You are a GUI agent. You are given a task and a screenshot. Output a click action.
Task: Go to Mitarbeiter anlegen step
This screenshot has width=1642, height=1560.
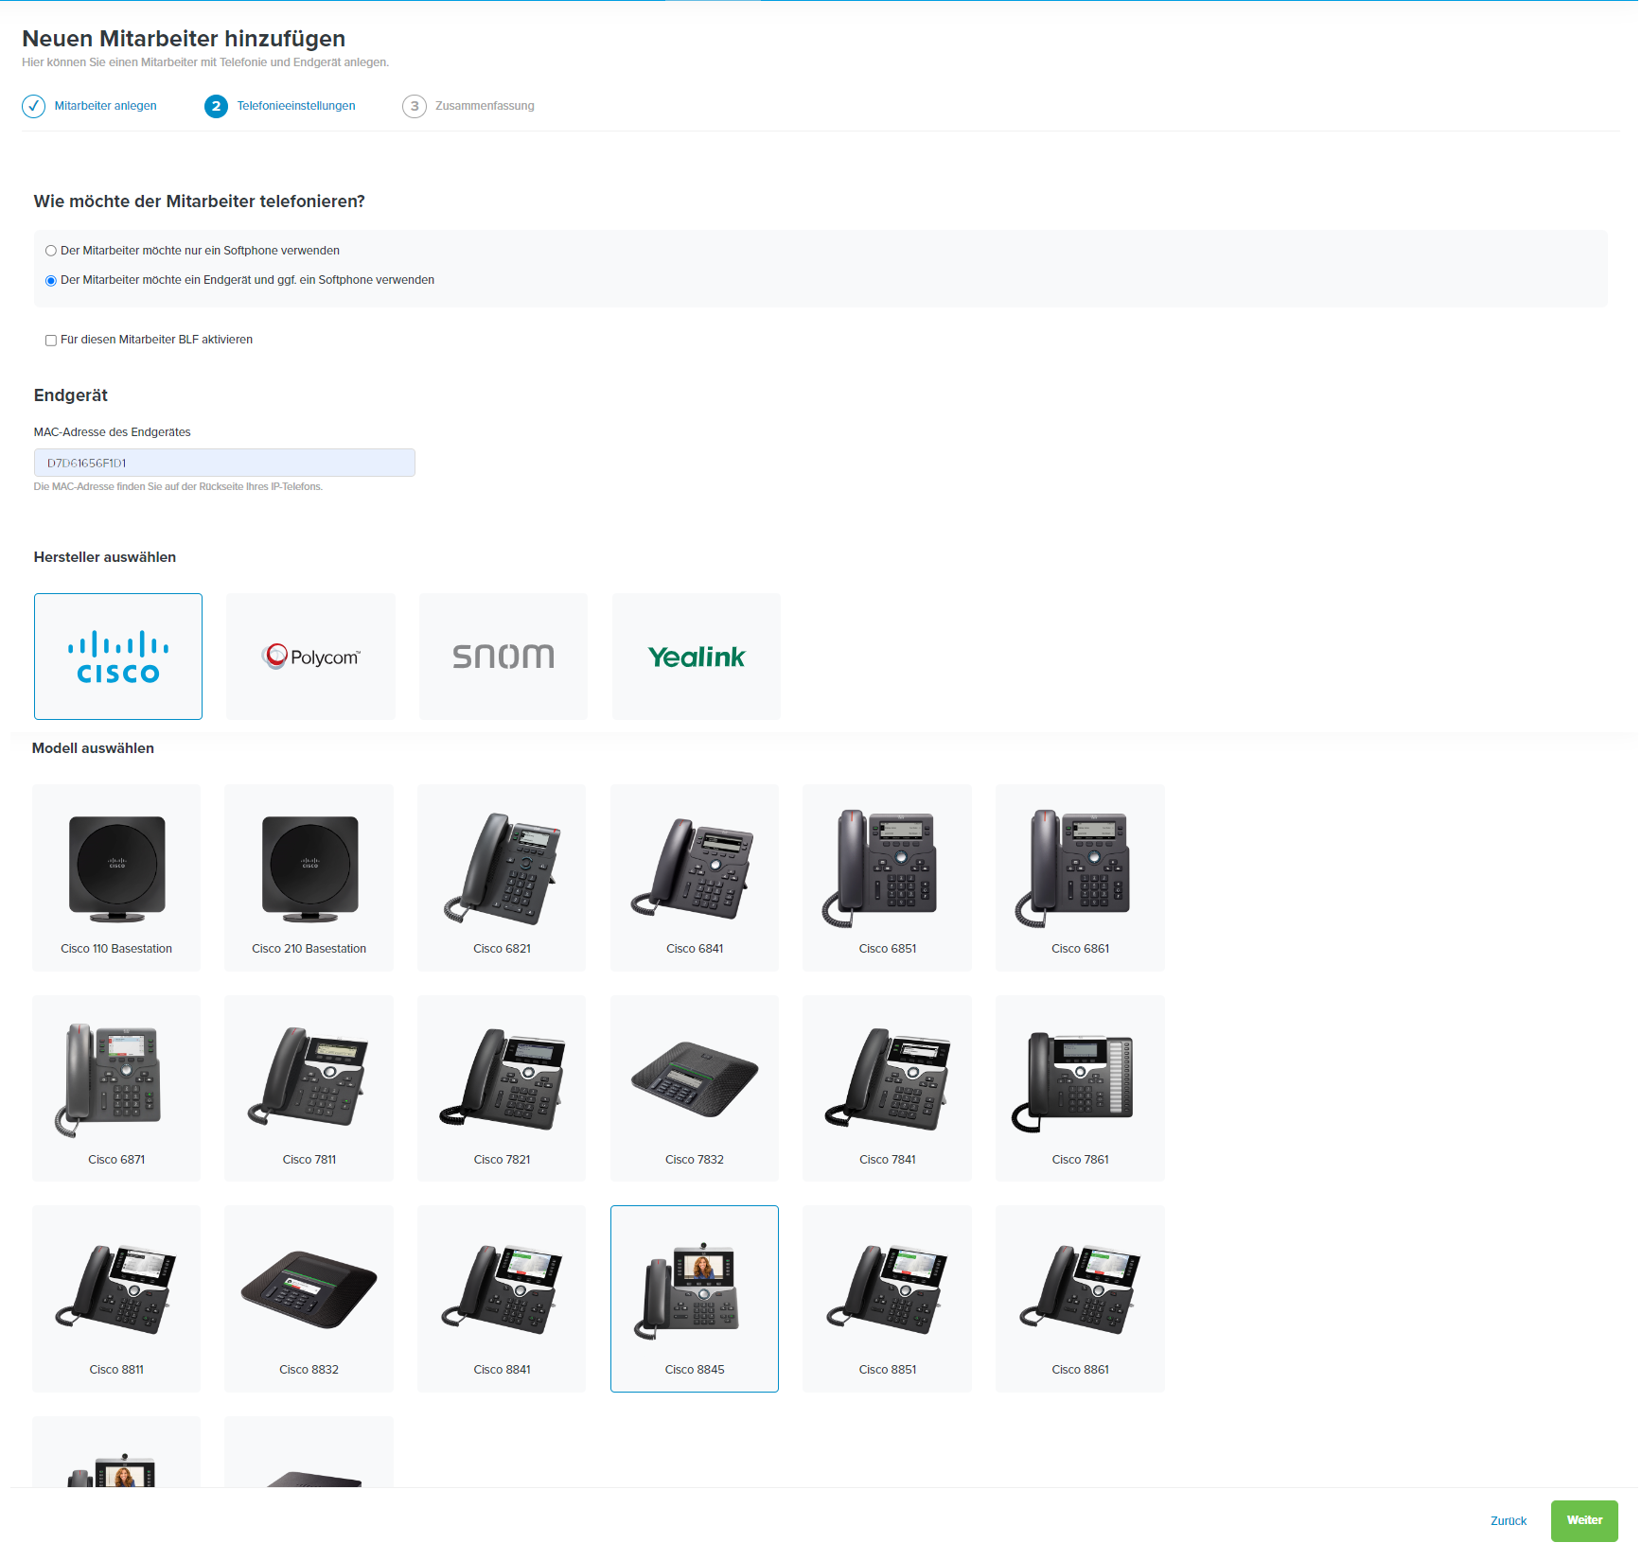pyautogui.click(x=105, y=106)
